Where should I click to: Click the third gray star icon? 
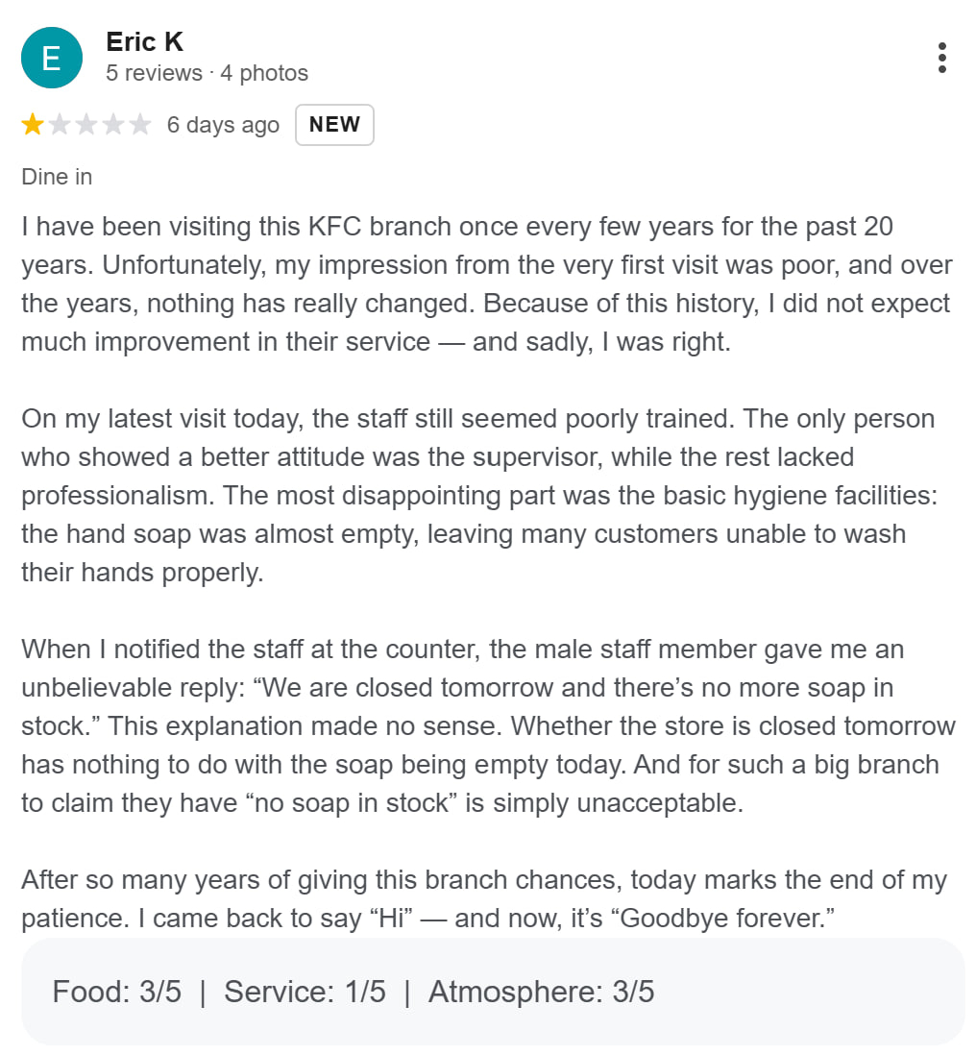pyautogui.click(x=85, y=124)
